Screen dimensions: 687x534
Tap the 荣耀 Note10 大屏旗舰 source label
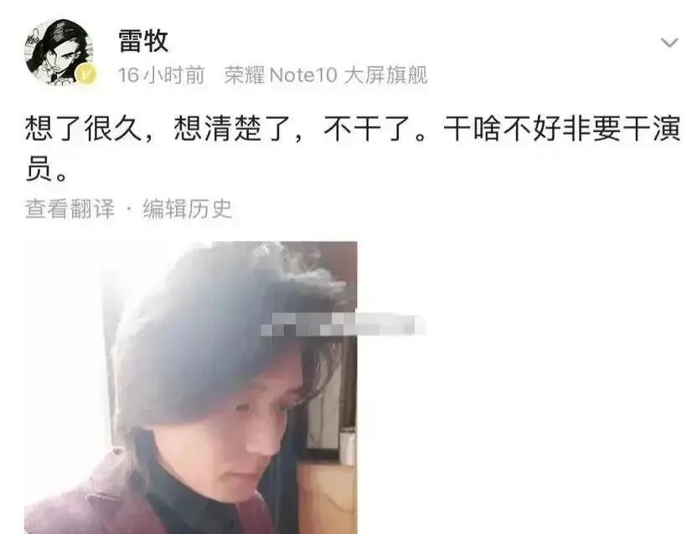326,75
